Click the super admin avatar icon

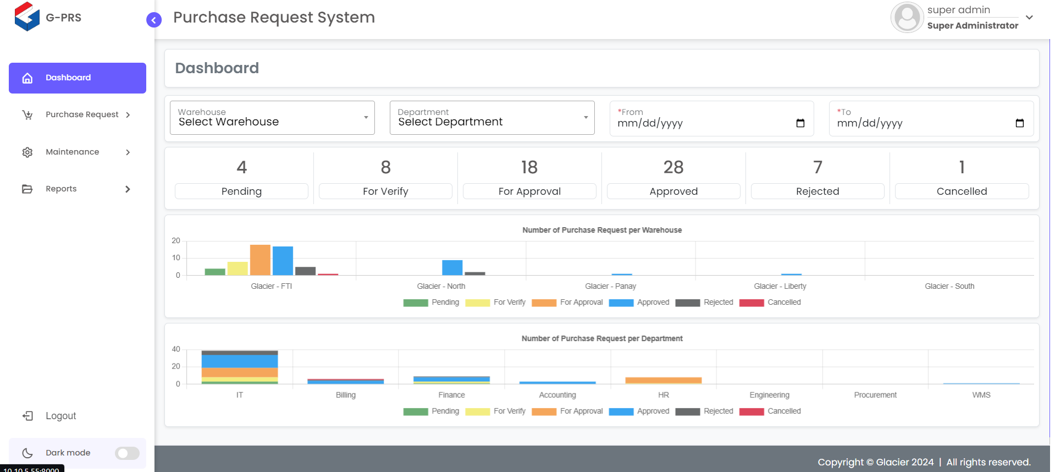[907, 17]
